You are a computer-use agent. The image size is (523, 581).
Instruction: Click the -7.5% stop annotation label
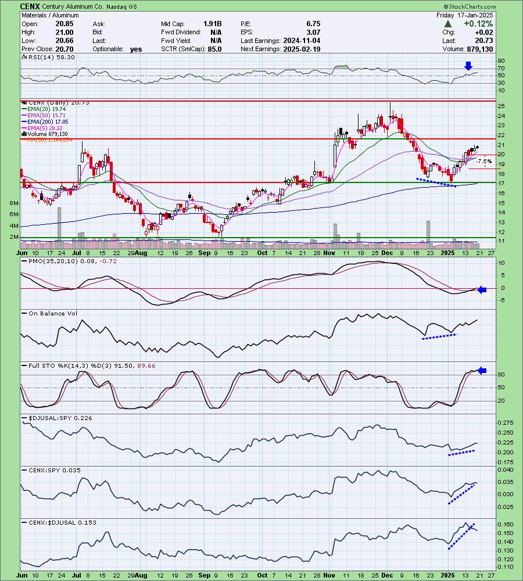click(x=483, y=162)
